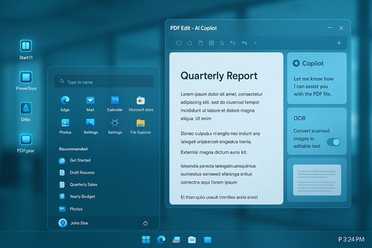Open Photos in the Recommended list
The image size is (372, 248).
point(70,209)
